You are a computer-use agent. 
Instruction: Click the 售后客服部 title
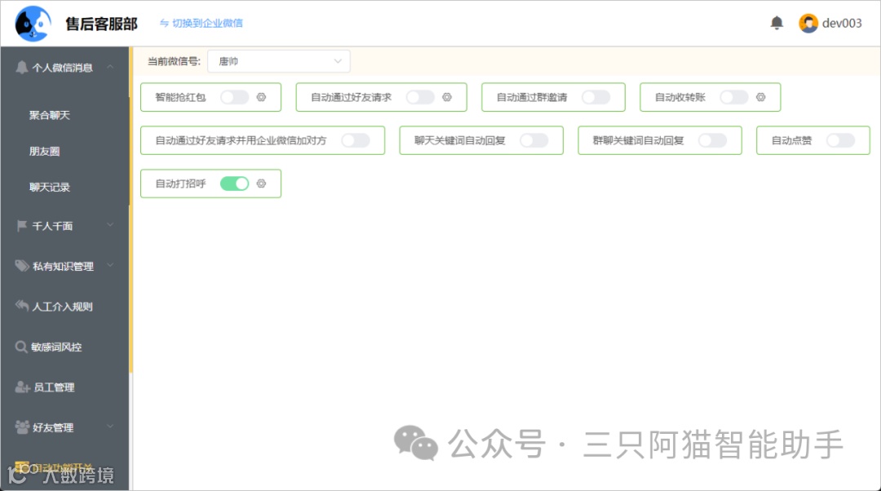(x=101, y=24)
